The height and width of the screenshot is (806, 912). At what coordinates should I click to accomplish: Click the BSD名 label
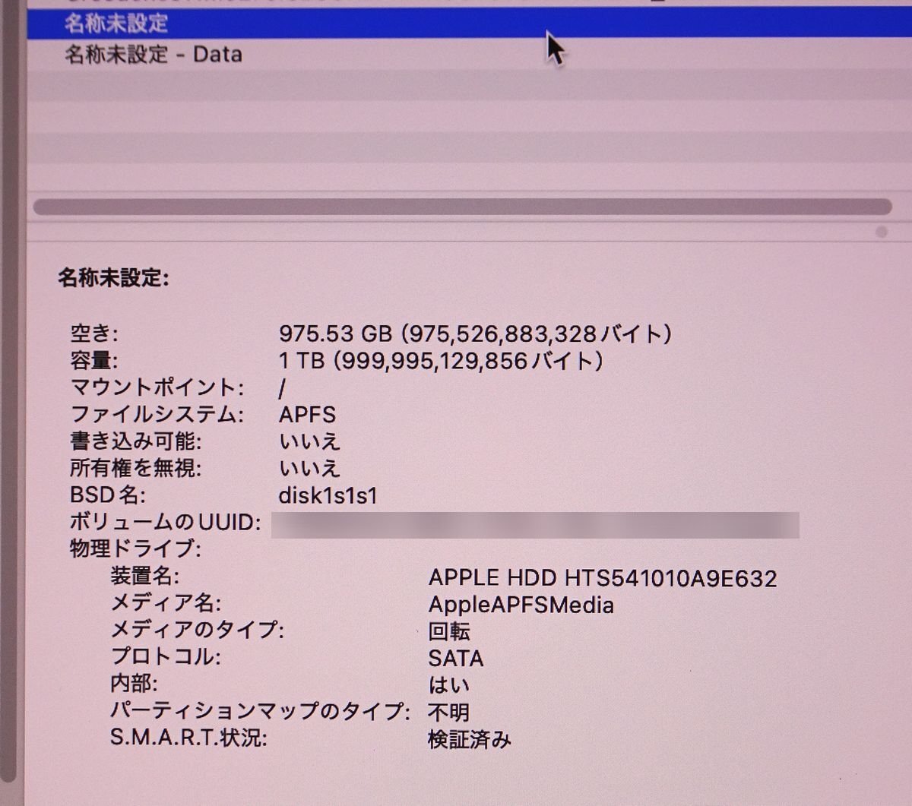click(107, 495)
